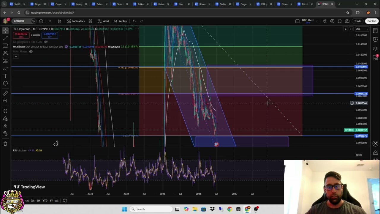Screen dimensions: 380x214
Task: Select the All date range
Action: (x=57, y=201)
